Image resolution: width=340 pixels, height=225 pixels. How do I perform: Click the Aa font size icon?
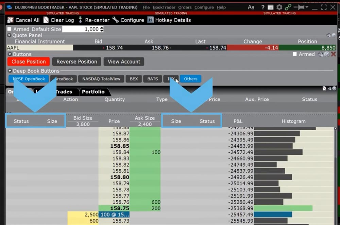pos(251,7)
